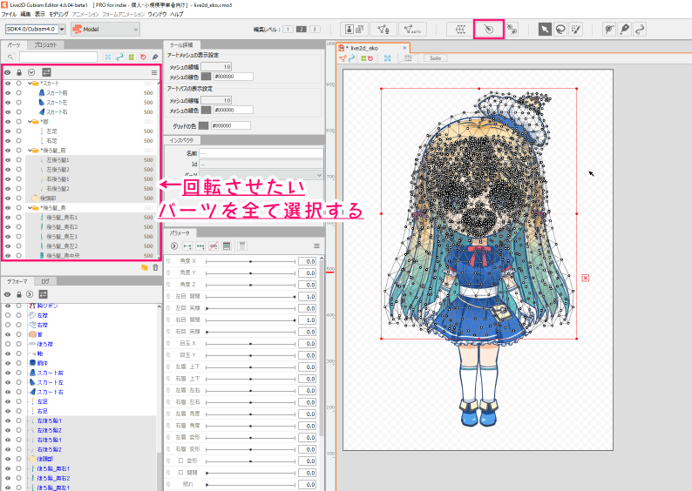Open the 編集 menu
This screenshot has width=692, height=491.
[x=25, y=14]
